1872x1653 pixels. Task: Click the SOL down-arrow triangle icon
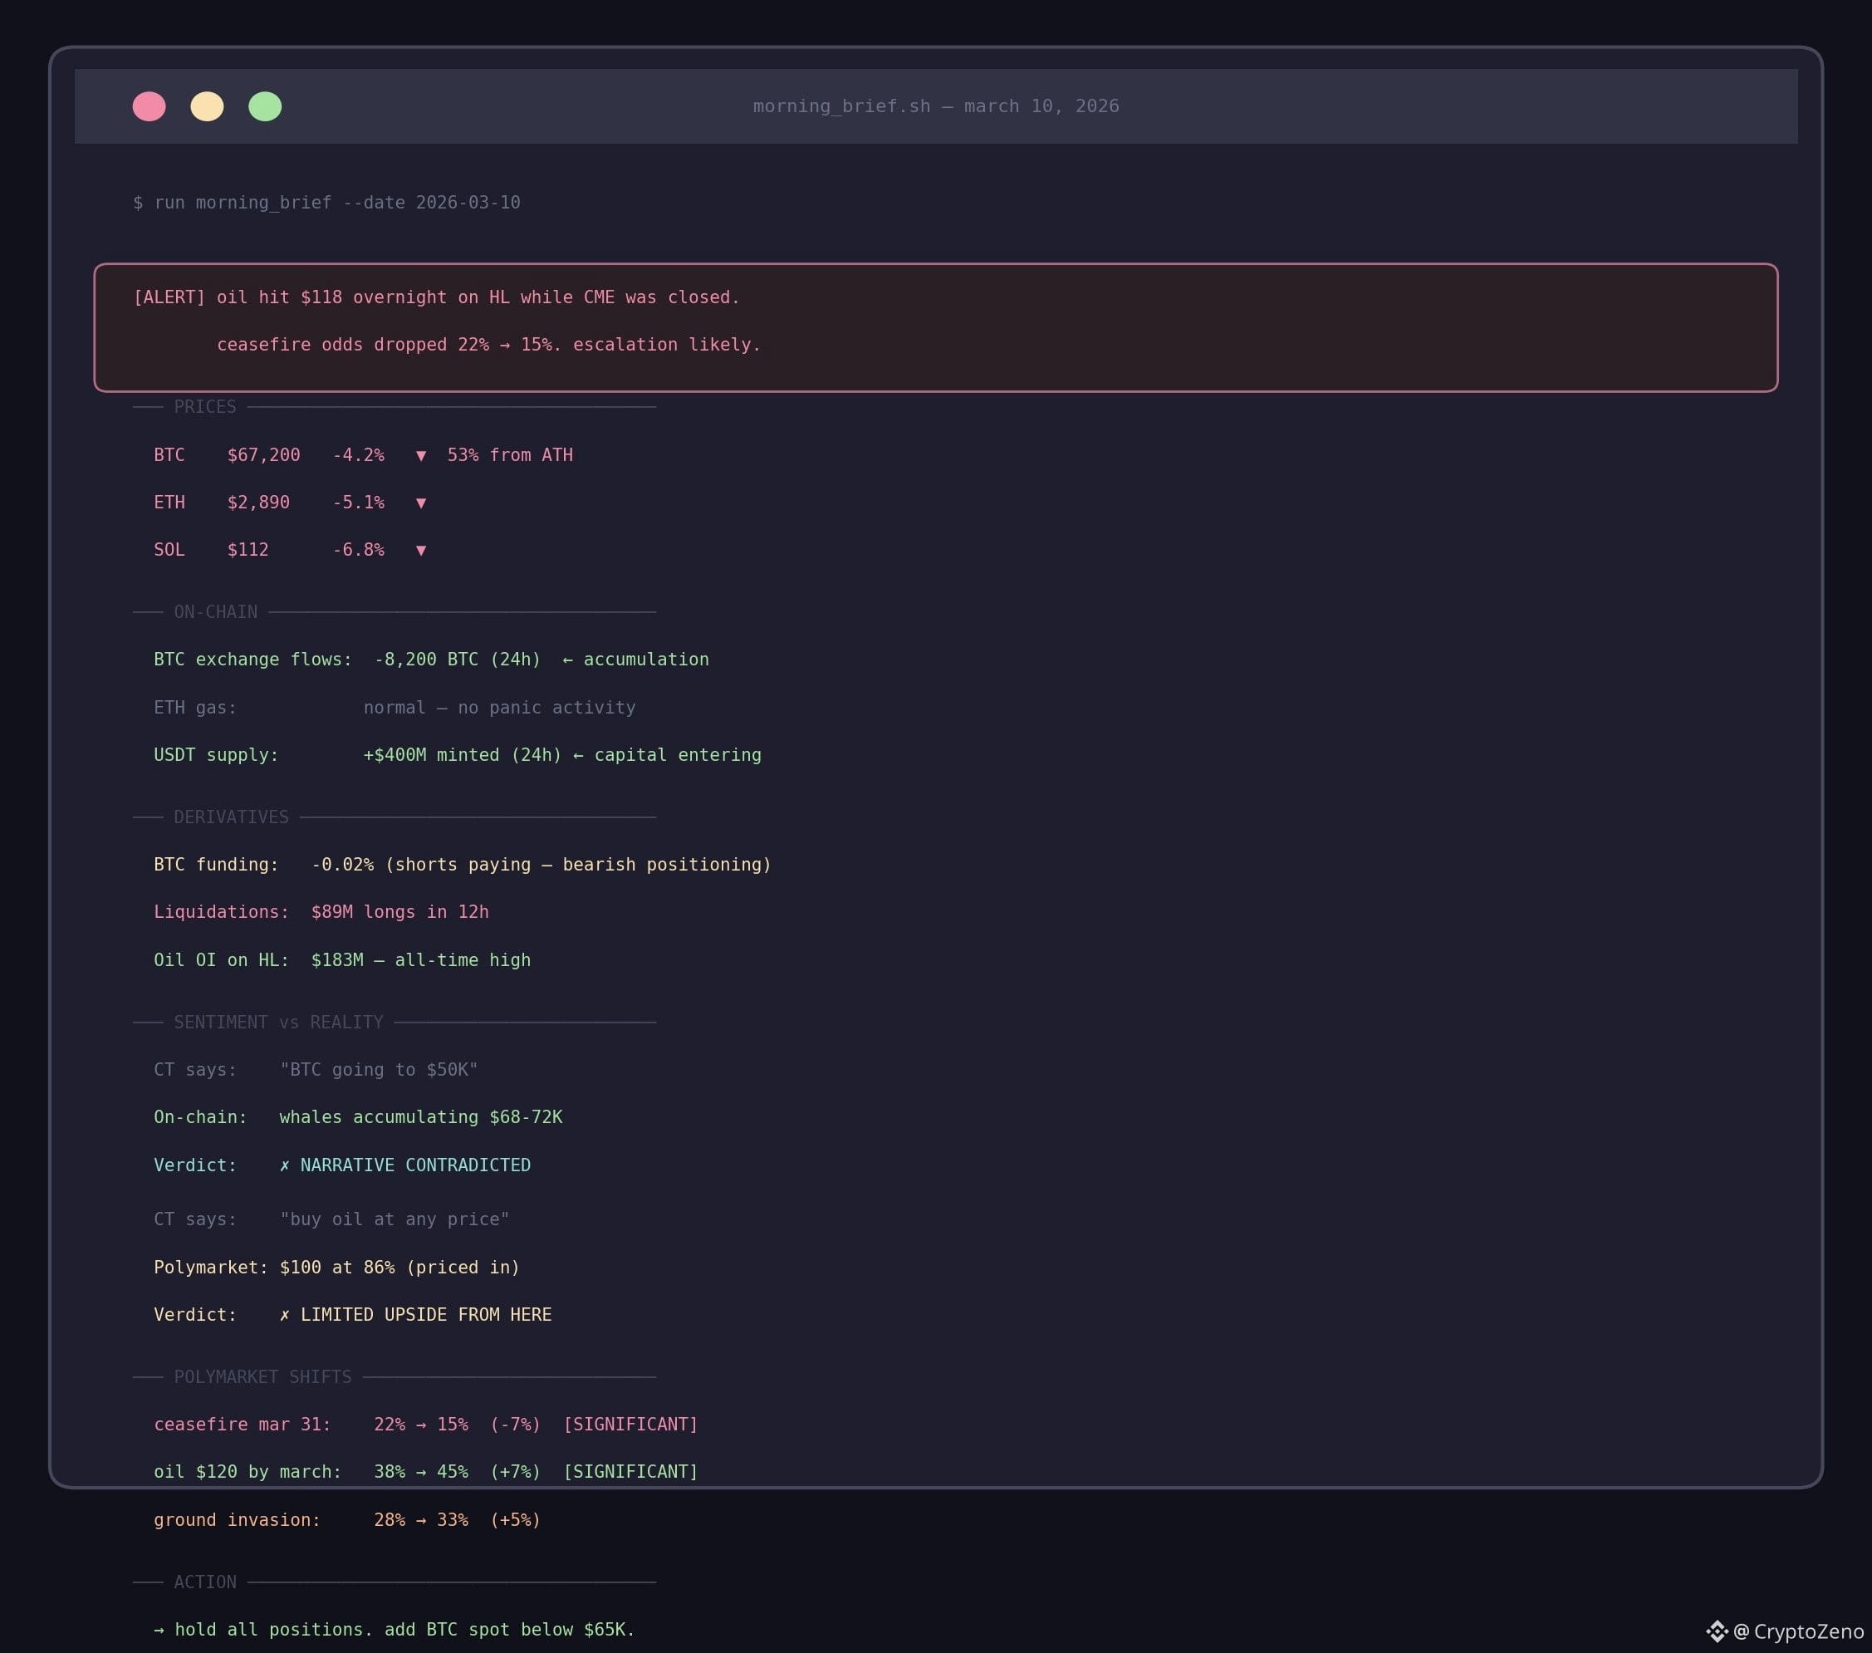coord(421,551)
